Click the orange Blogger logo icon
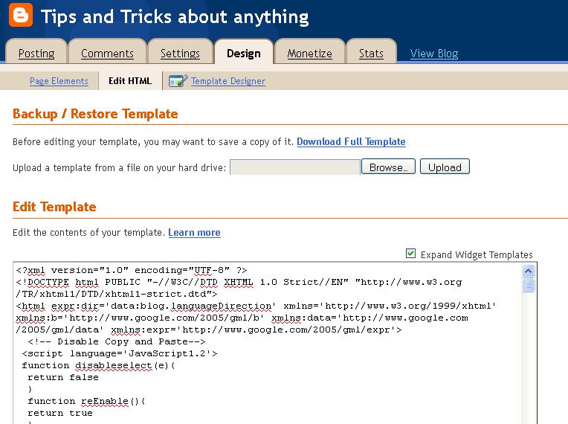Viewport: 568px width, 424px height. pyautogui.click(x=21, y=15)
